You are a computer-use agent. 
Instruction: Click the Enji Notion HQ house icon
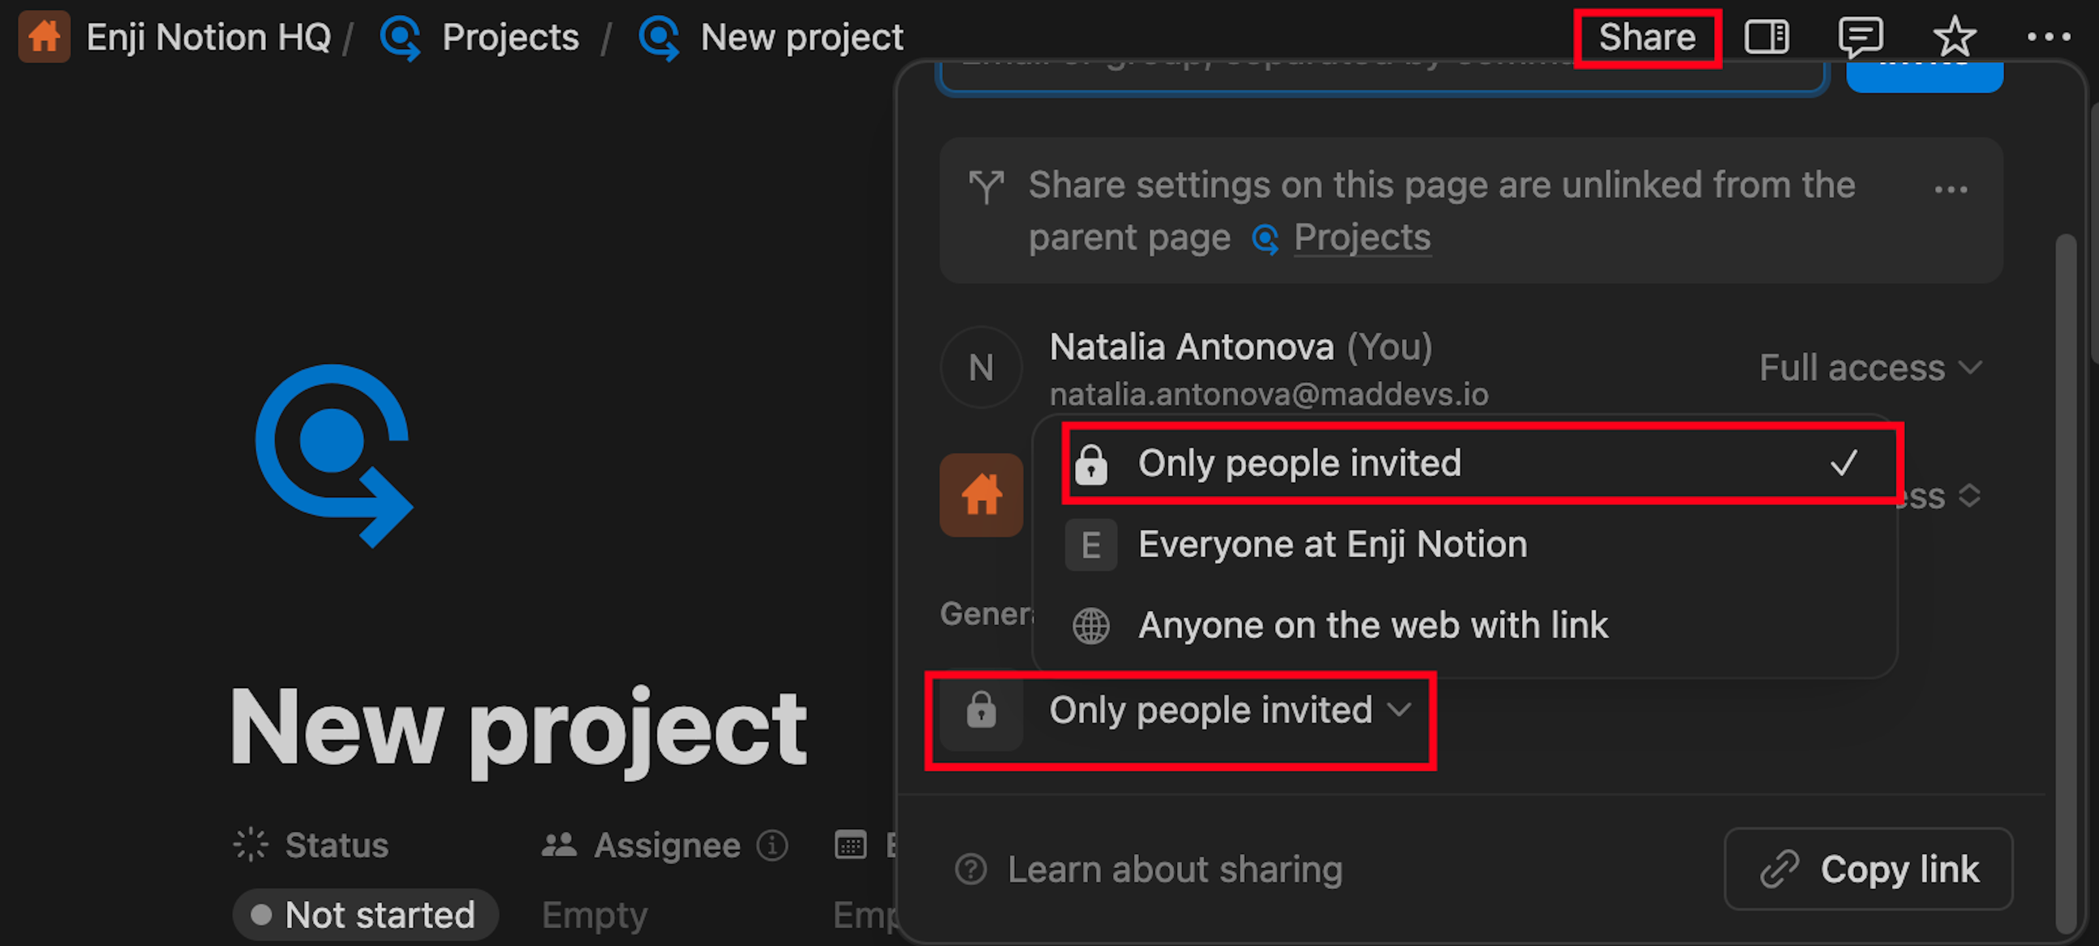44,37
